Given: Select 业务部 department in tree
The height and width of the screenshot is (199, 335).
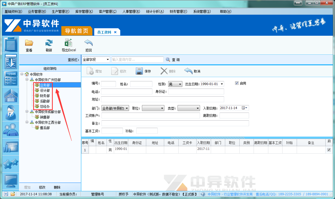Looking at the screenshot, I should pyautogui.click(x=45, y=85).
